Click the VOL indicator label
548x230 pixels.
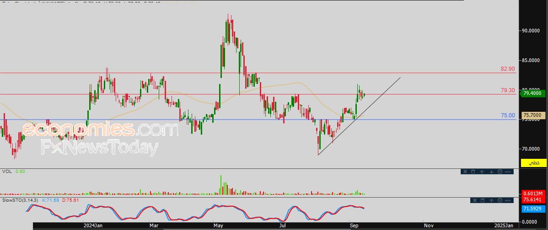[x=7, y=172]
